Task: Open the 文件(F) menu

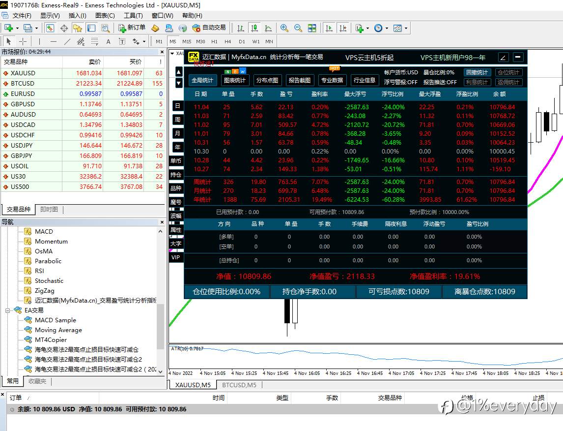Action: tap(22, 15)
